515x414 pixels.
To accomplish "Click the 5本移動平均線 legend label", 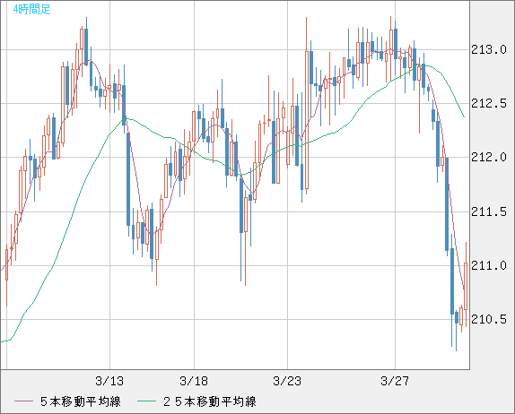I will click(81, 401).
